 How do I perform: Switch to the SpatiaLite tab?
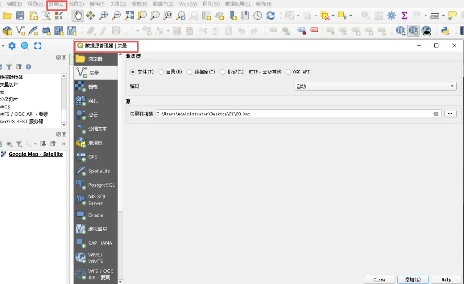[95, 171]
